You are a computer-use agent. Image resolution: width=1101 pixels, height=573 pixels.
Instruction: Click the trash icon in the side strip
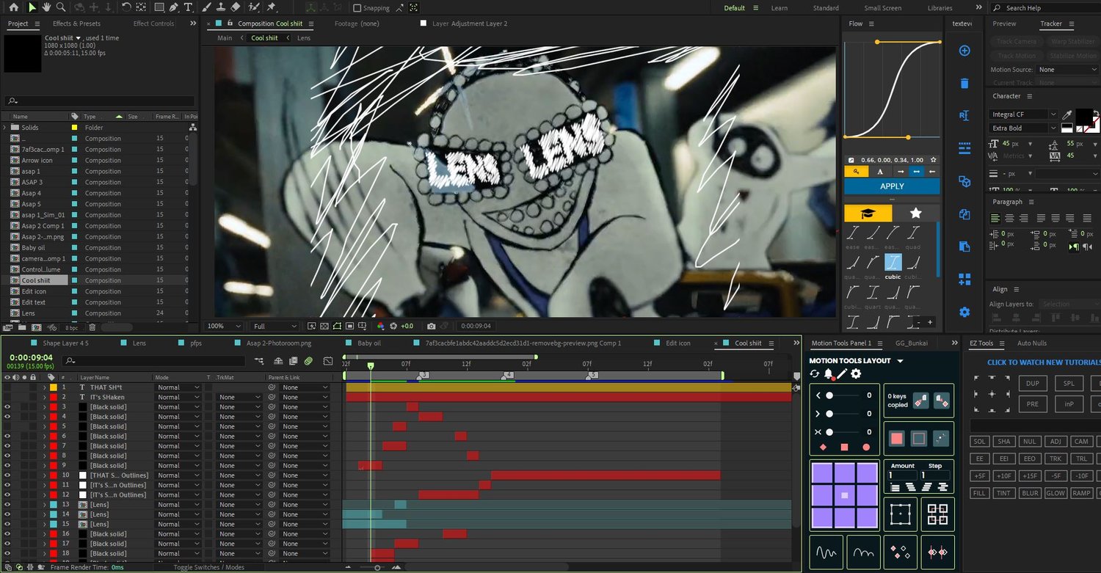(964, 84)
